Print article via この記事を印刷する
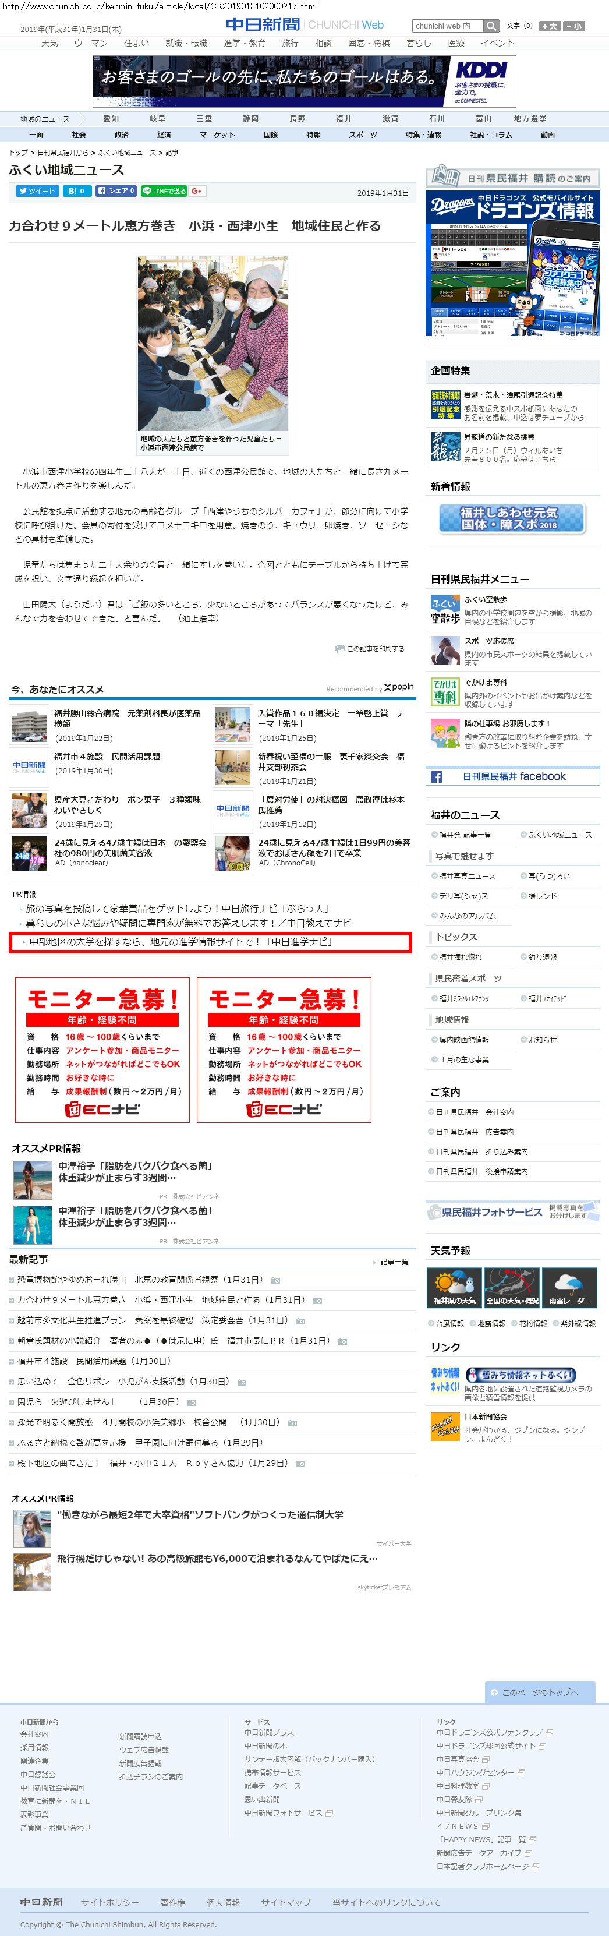 coord(370,649)
